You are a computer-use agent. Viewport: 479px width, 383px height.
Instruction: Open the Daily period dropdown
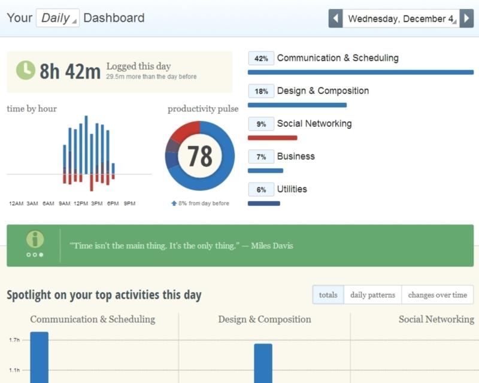[x=57, y=18]
